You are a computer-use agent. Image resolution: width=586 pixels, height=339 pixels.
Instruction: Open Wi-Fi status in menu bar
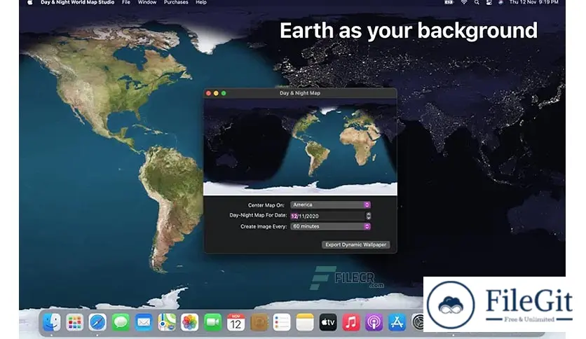(464, 2)
